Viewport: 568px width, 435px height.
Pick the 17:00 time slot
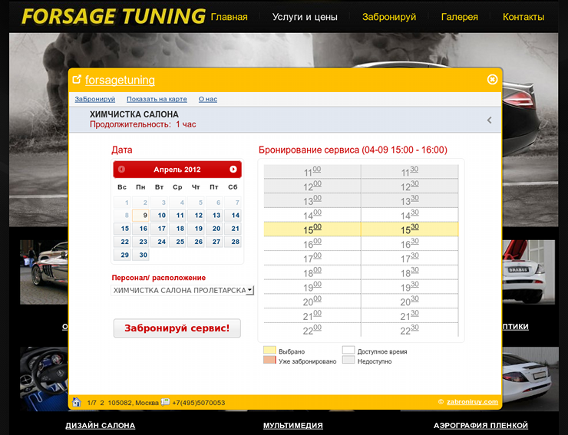(312, 258)
